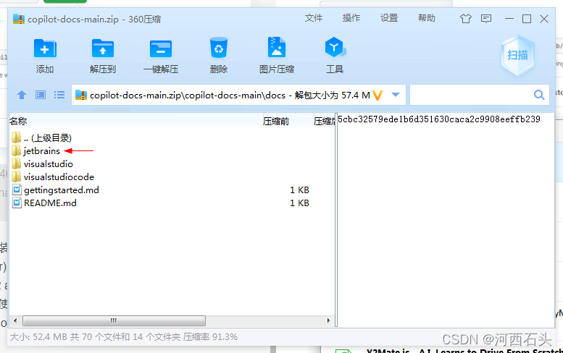The width and height of the screenshot is (563, 353).
Task: Open the 文件 (File) menu
Action: click(x=314, y=18)
